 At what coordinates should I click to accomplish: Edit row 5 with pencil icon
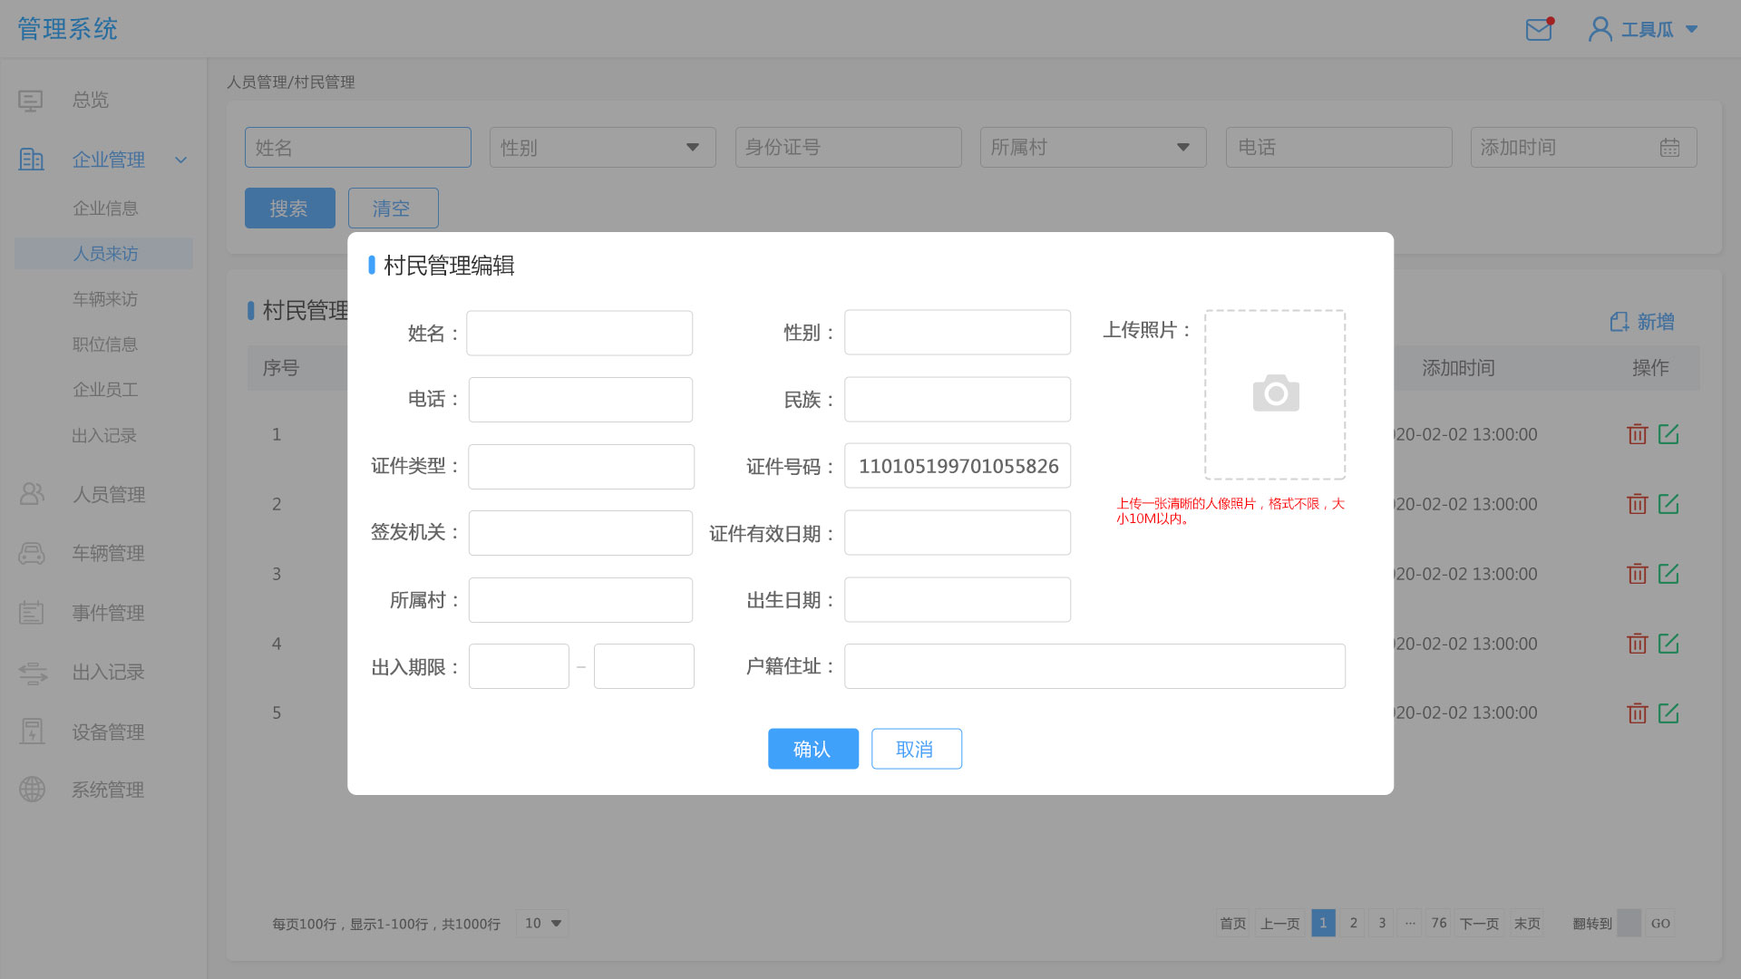[1668, 713]
